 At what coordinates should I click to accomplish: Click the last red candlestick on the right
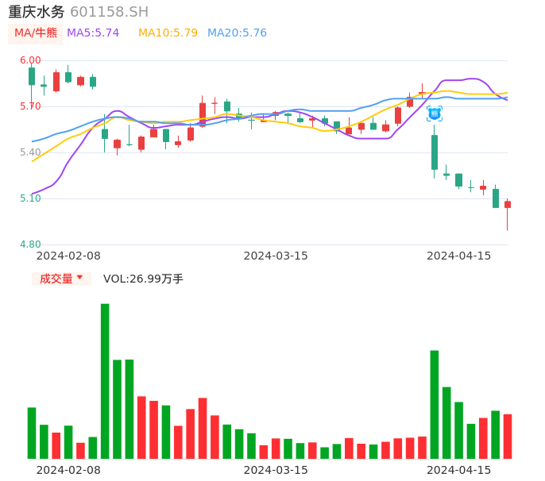click(508, 205)
